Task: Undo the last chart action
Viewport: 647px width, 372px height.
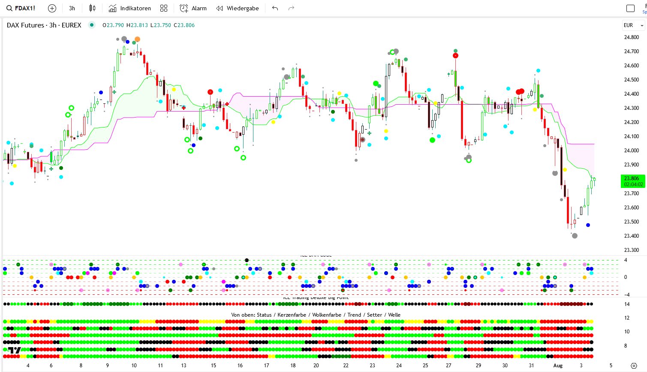Action: point(275,8)
